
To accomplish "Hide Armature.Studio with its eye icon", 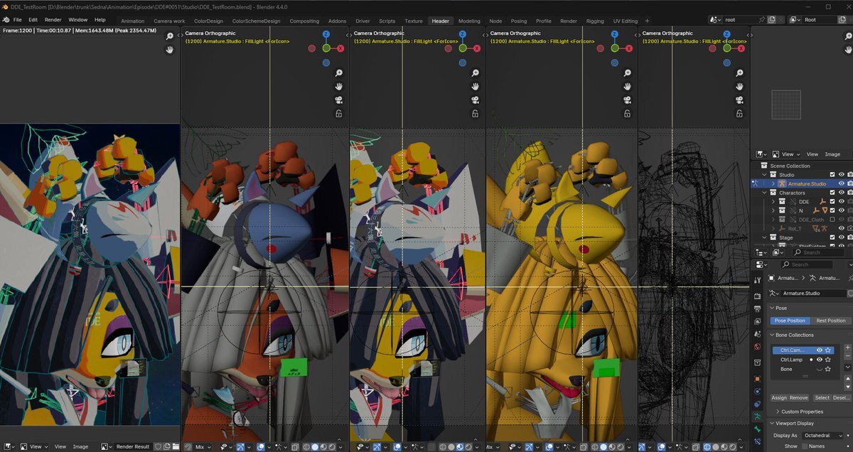I will coord(842,183).
